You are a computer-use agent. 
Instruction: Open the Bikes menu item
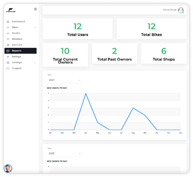(x=20, y=27)
